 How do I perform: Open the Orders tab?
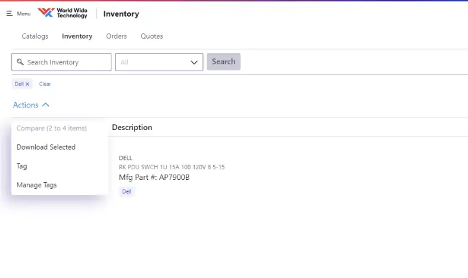[x=116, y=36]
